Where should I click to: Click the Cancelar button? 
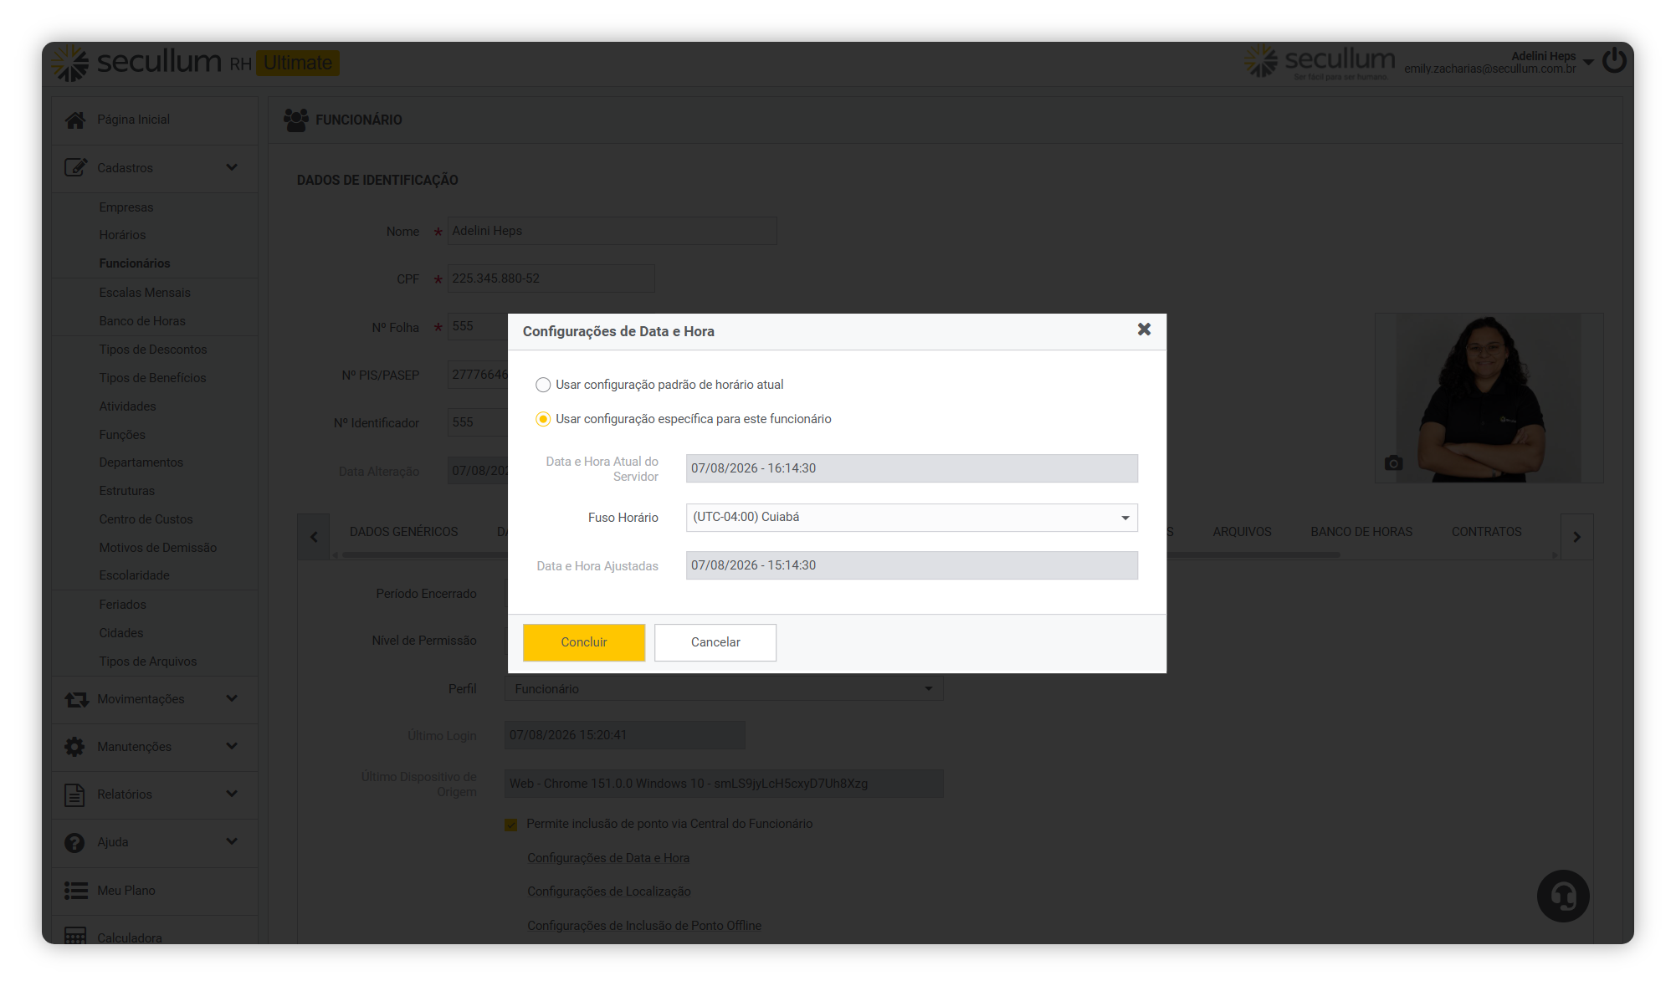[x=715, y=642]
